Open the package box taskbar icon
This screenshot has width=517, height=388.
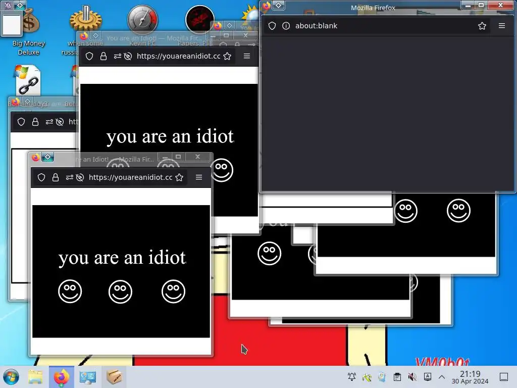click(x=114, y=377)
